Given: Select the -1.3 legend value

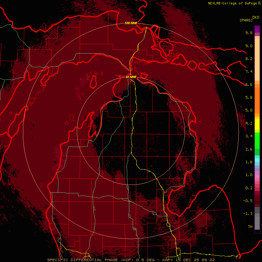Looking at the screenshot, I should [x=248, y=214].
